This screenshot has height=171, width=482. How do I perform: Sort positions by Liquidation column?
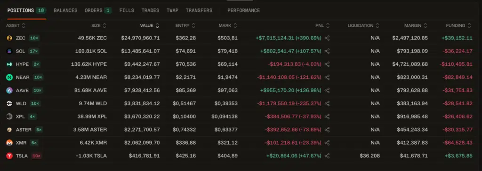[x=364, y=26]
